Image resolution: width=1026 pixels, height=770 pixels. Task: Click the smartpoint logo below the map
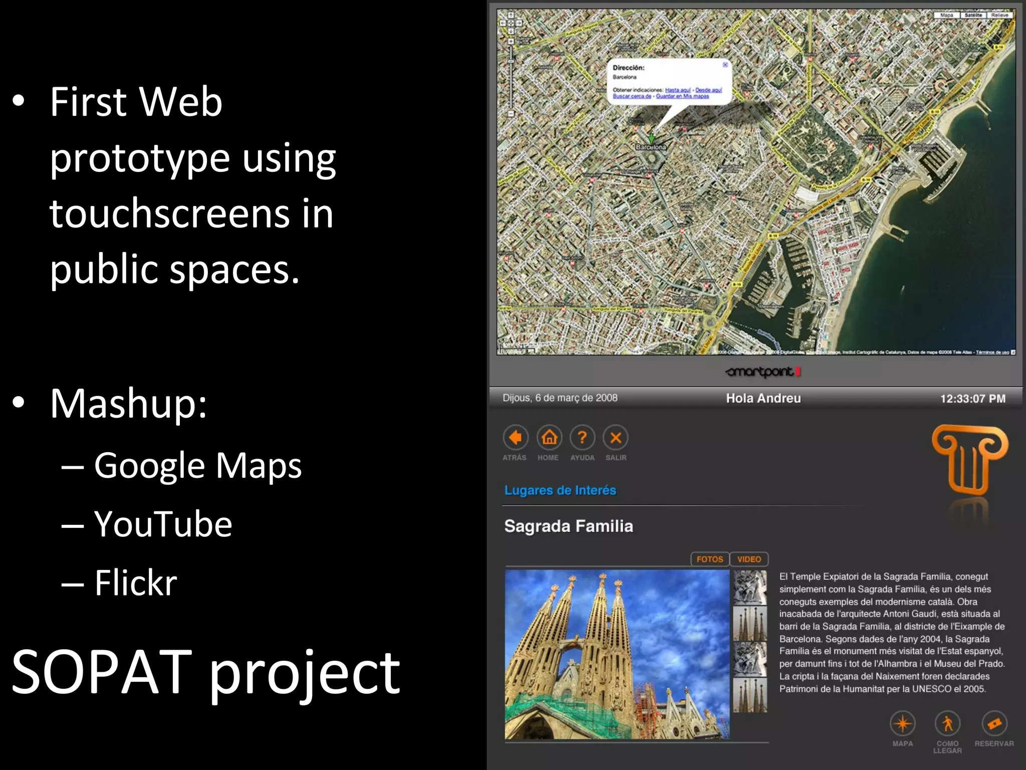pos(763,371)
